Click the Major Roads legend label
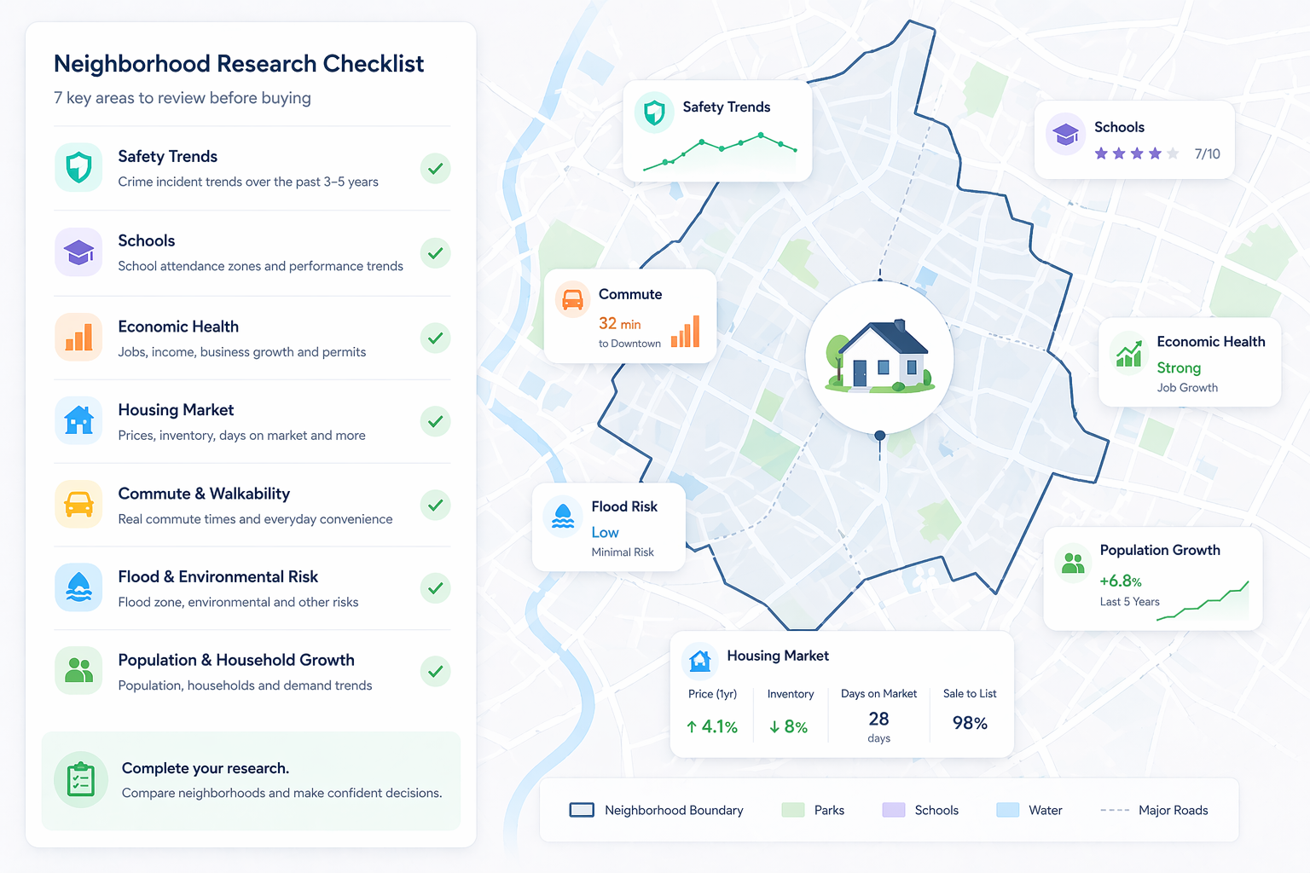The height and width of the screenshot is (873, 1310). coord(1174,810)
